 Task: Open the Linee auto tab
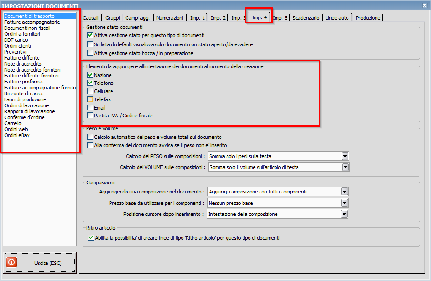pyautogui.click(x=337, y=18)
